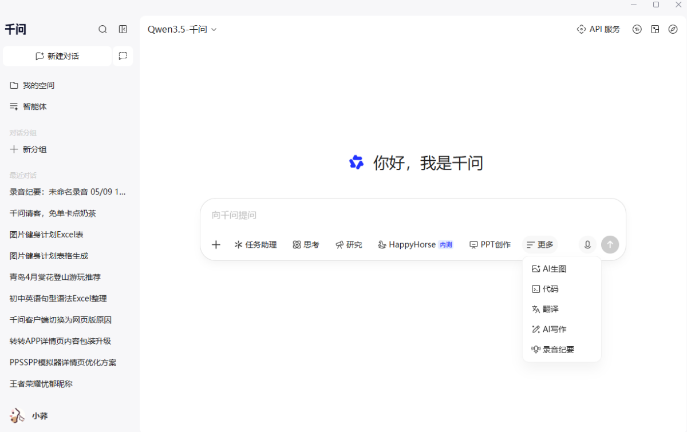Start a new chat with 新建对话
Screen dimensions: 687x432
57,56
